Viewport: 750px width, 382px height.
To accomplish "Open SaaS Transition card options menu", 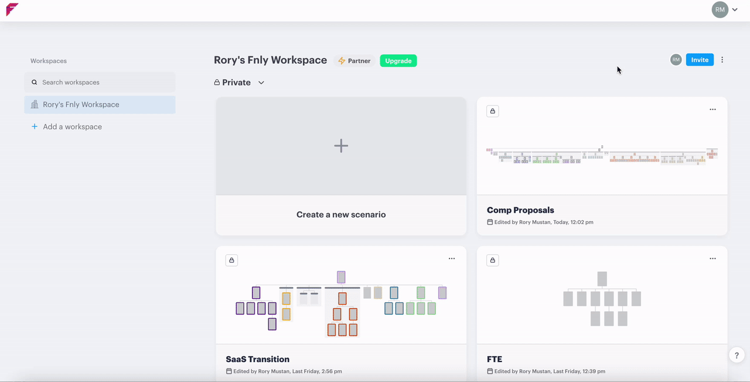I will click(452, 258).
